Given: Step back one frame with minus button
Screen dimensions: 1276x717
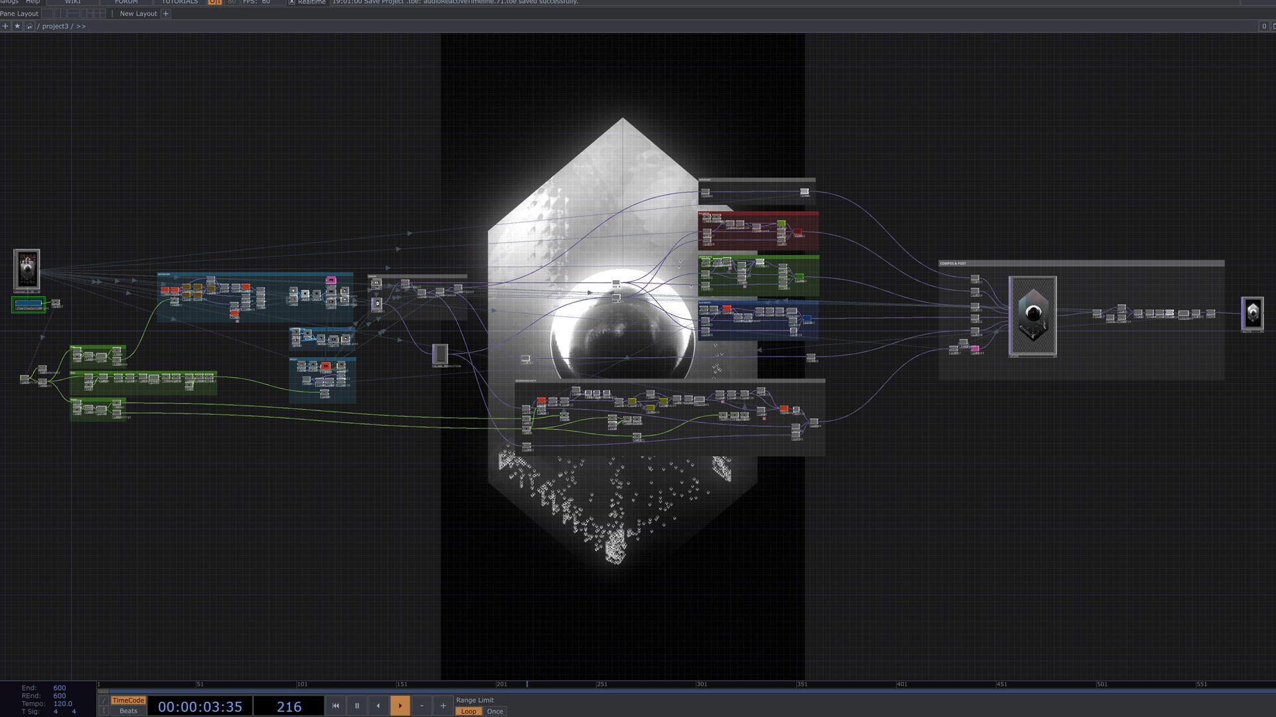Looking at the screenshot, I should 422,706.
